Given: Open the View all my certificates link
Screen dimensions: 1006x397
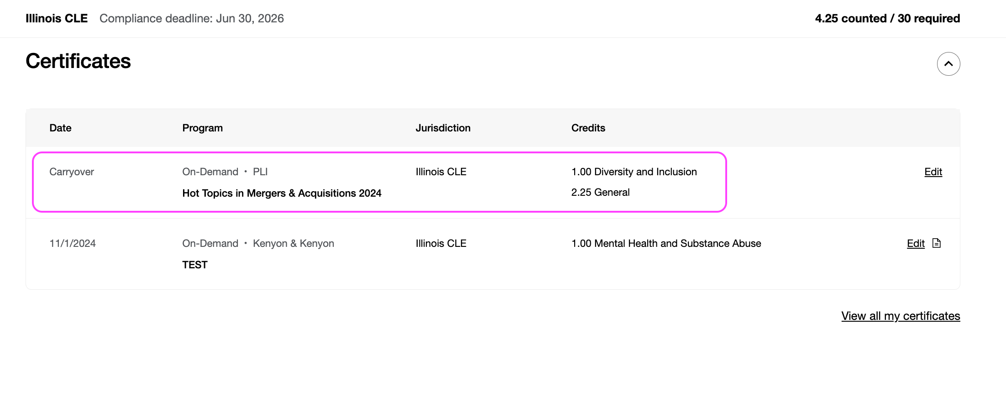Looking at the screenshot, I should (900, 316).
